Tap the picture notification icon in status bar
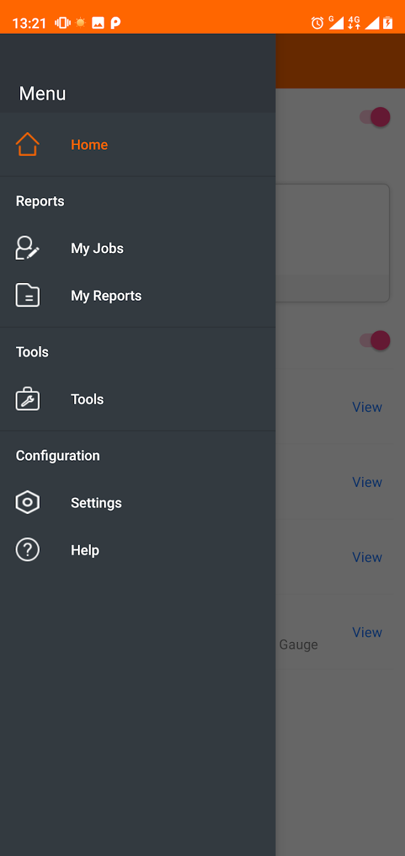Screen dimensions: 405x856 pyautogui.click(x=98, y=23)
